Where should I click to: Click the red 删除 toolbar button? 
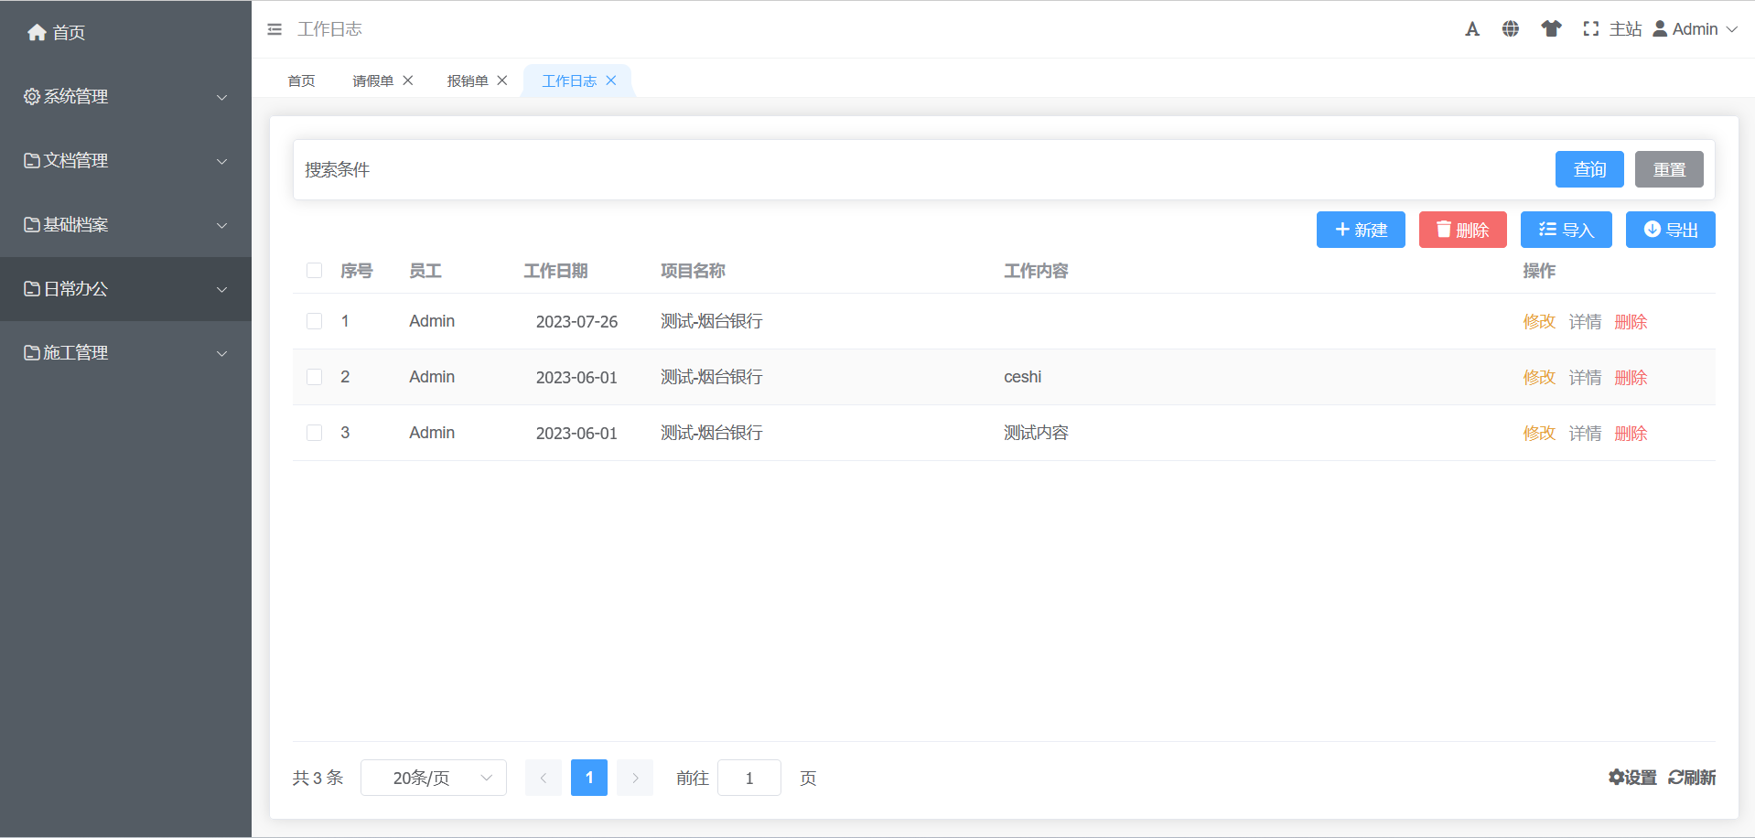tap(1463, 230)
